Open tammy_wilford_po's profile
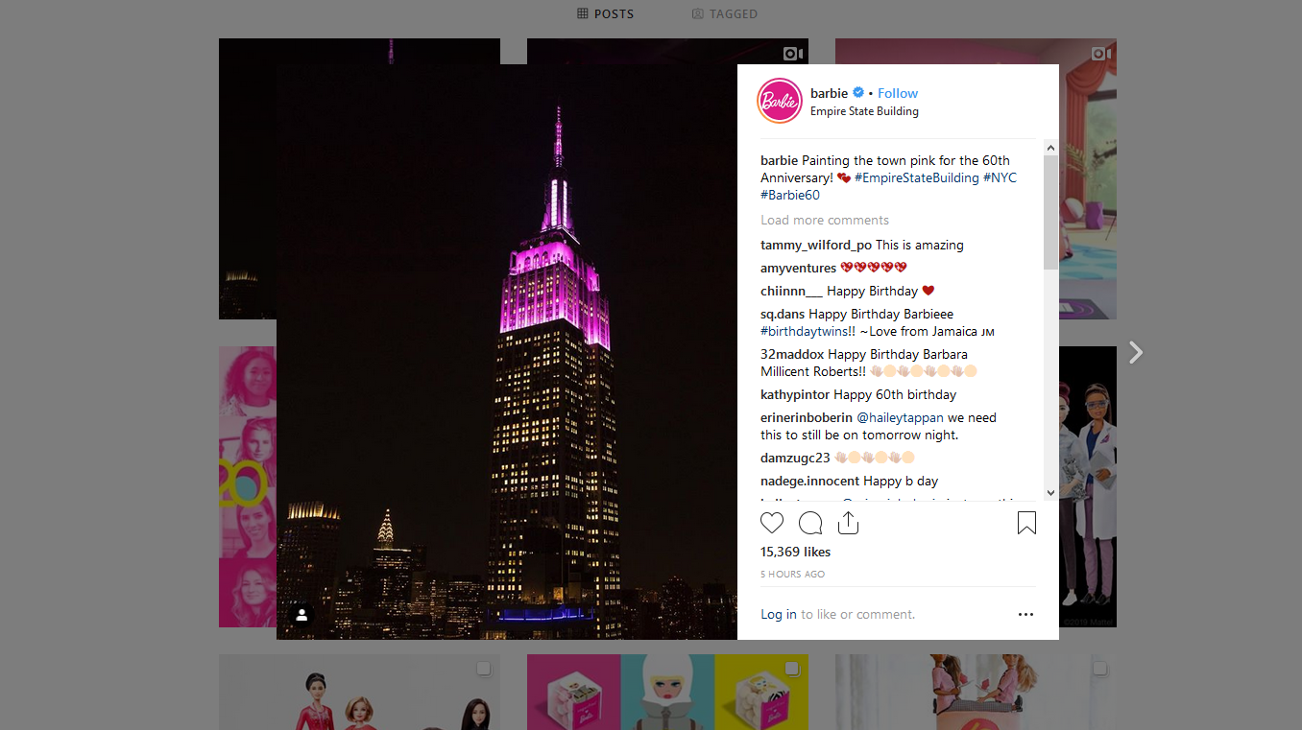The height and width of the screenshot is (730, 1302). pos(816,245)
